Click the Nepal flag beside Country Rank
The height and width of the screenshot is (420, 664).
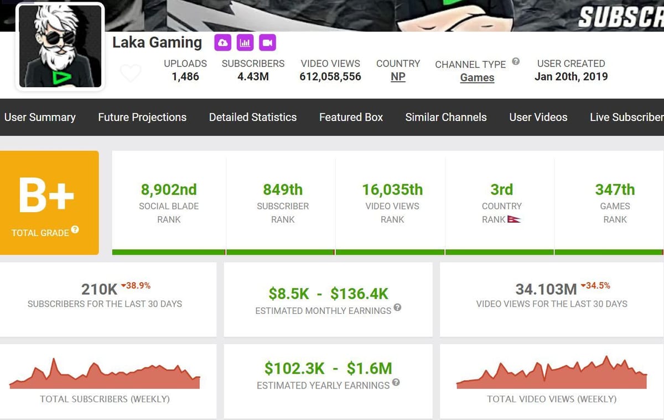(x=515, y=219)
